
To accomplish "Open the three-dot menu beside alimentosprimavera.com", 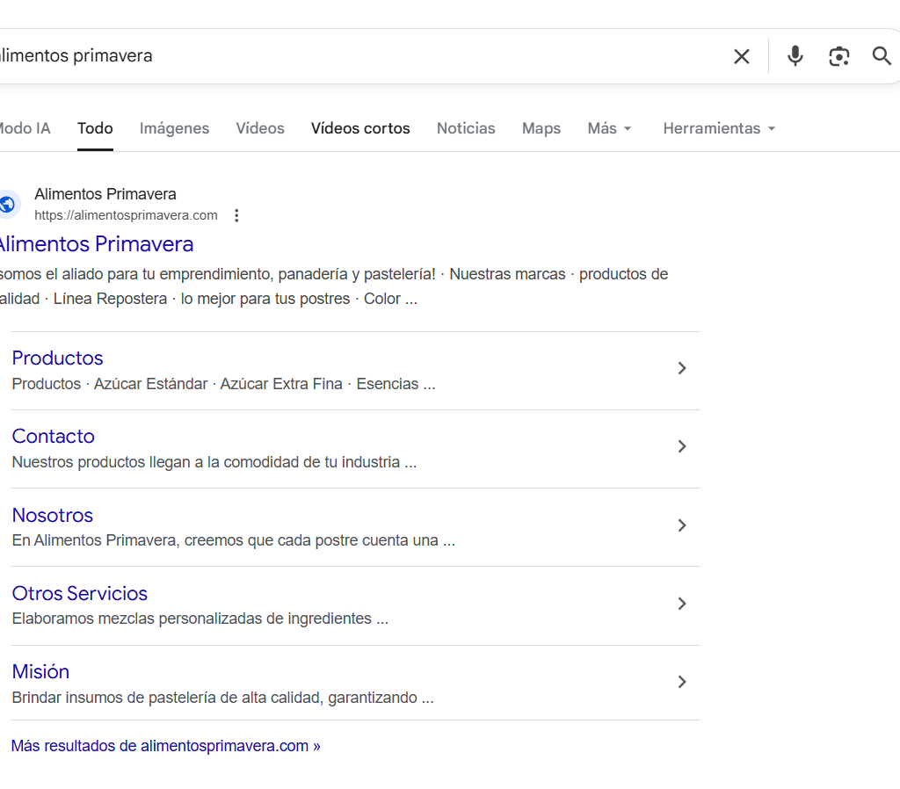I will tap(236, 215).
